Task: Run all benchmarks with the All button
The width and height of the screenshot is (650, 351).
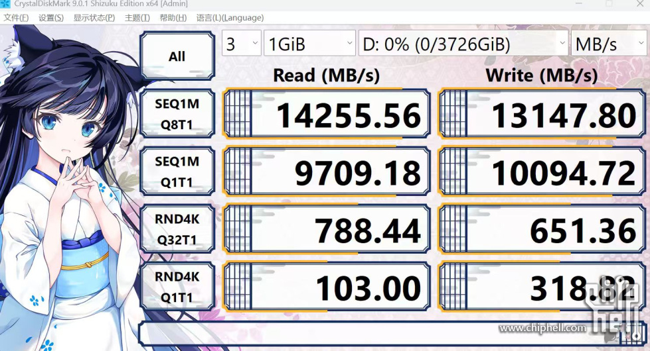Action: point(177,56)
